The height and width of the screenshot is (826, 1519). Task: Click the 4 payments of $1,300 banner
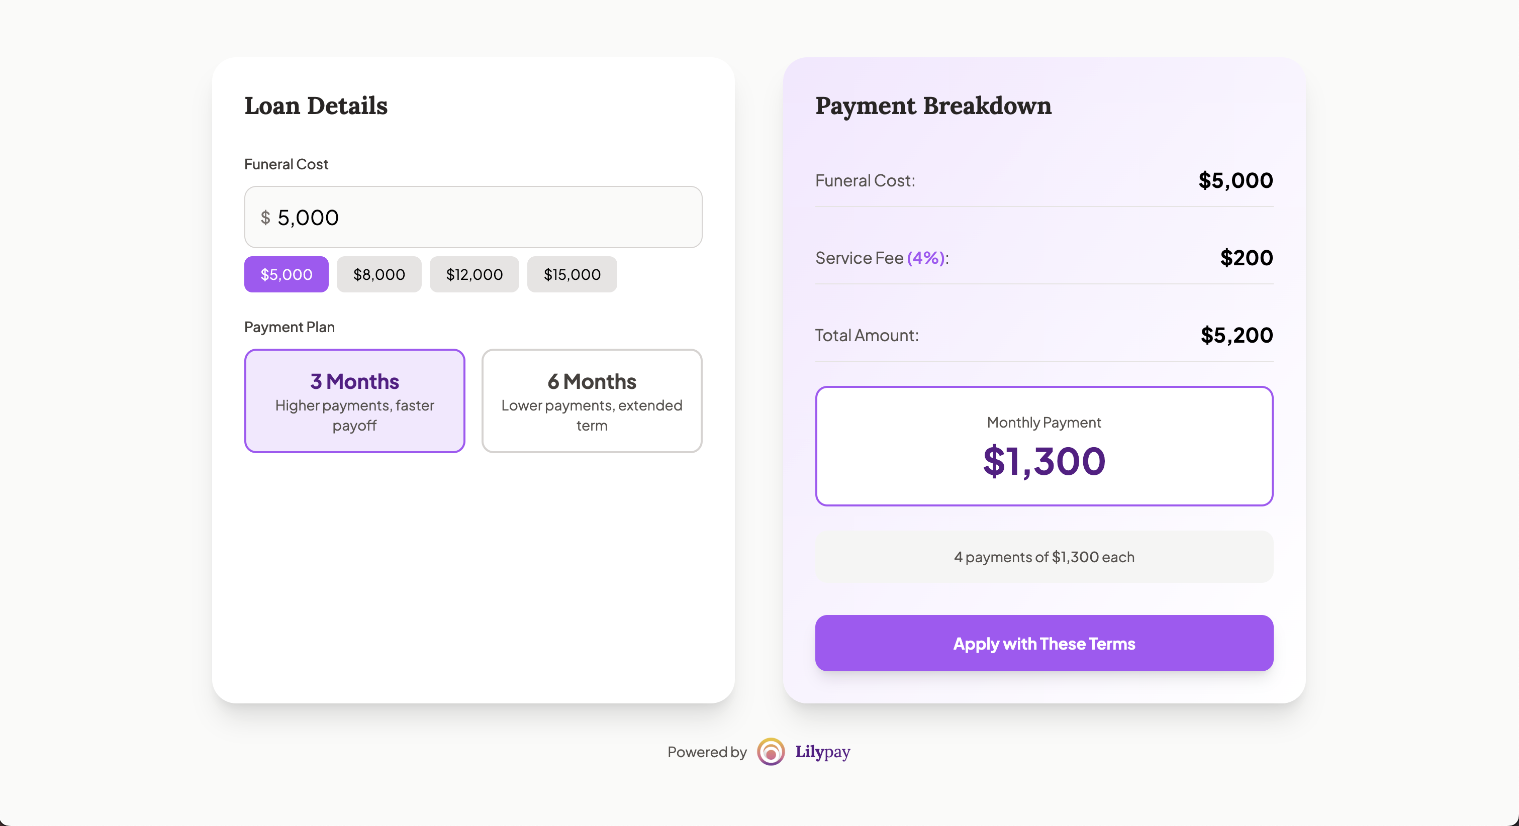coord(1043,557)
